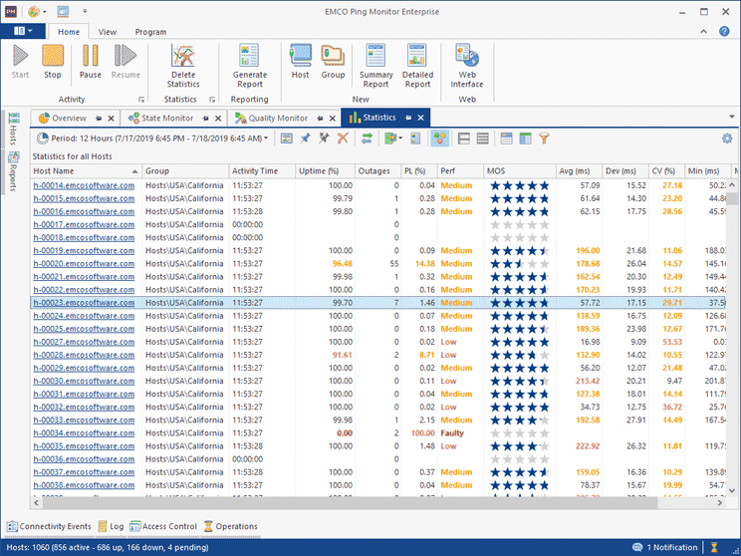
Task: Toggle the pin on the Overview tab
Action: [99, 119]
